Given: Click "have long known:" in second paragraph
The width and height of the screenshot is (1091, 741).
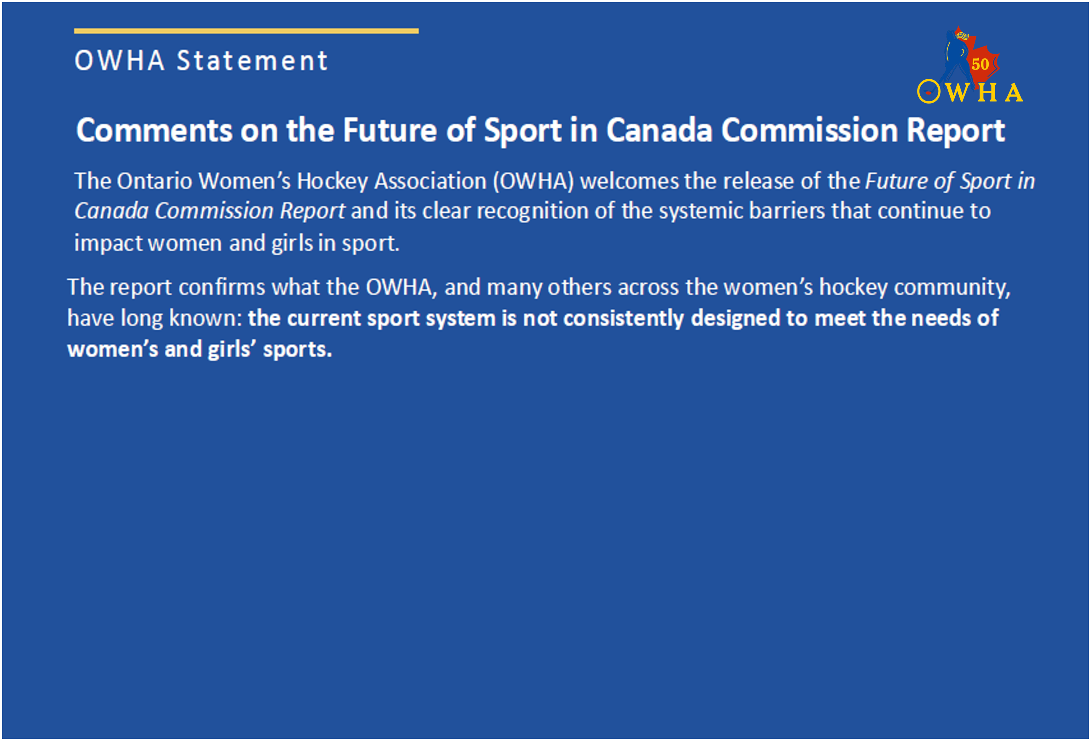Looking at the screenshot, I should tap(155, 318).
